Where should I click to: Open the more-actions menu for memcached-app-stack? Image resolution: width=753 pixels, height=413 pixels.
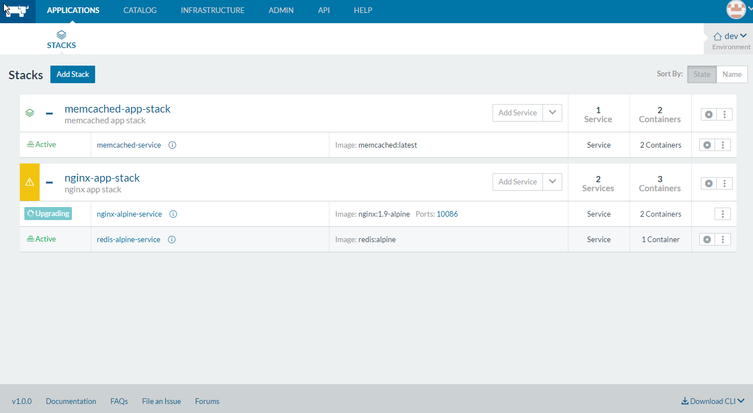pos(725,114)
